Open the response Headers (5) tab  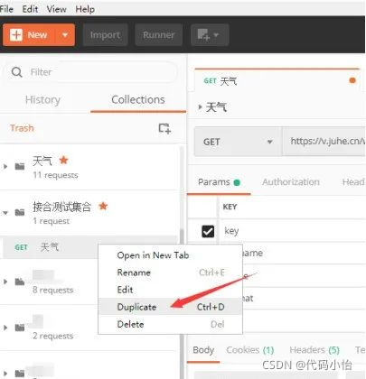(314, 350)
